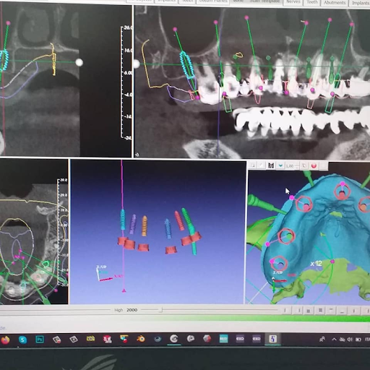Open Skype from the taskbar
The width and height of the screenshot is (370, 370).
pyautogui.click(x=22, y=340)
